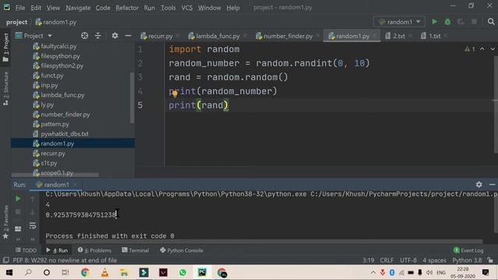Screen dimensions: 498x280
Task: Run the random1 configuration from the toolbar
Action: [434, 22]
